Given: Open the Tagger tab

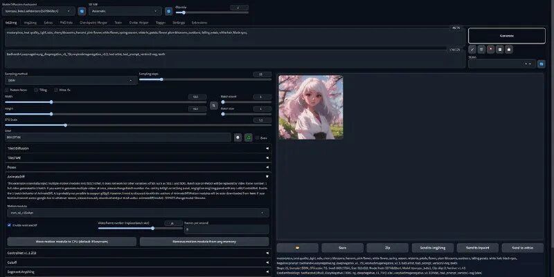Looking at the screenshot, I should (161, 23).
